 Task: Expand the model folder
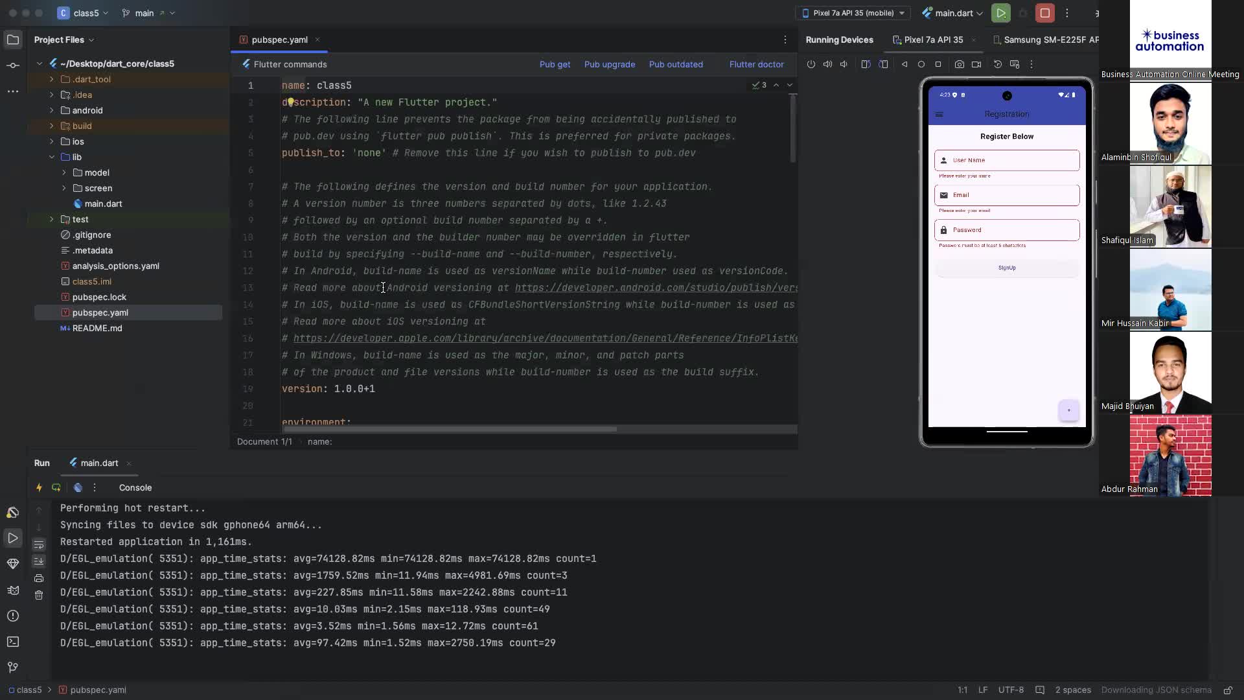tap(64, 172)
